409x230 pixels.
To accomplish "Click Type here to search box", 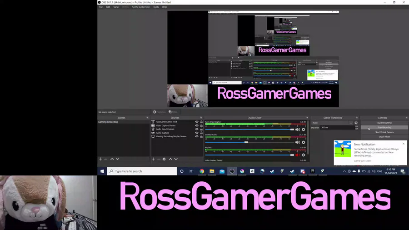I will 142,171.
